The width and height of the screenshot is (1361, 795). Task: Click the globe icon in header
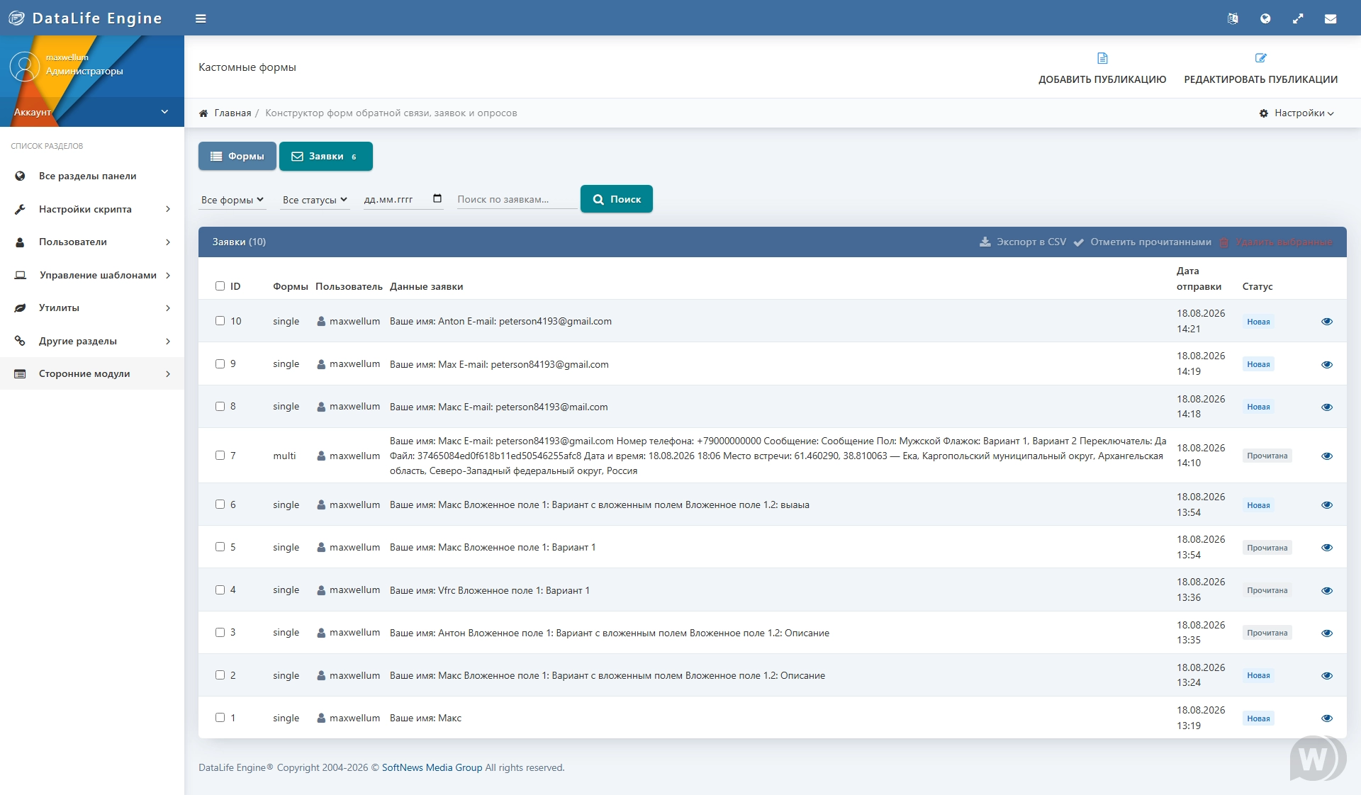(1265, 18)
